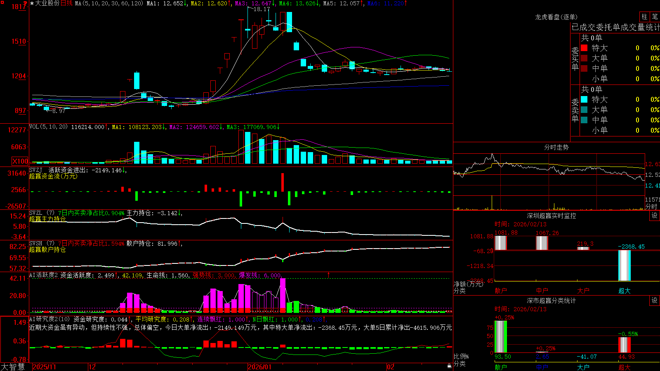Open the VOL(5,10,20) indicator selector
This screenshot has width=660, height=371.
coord(48,127)
